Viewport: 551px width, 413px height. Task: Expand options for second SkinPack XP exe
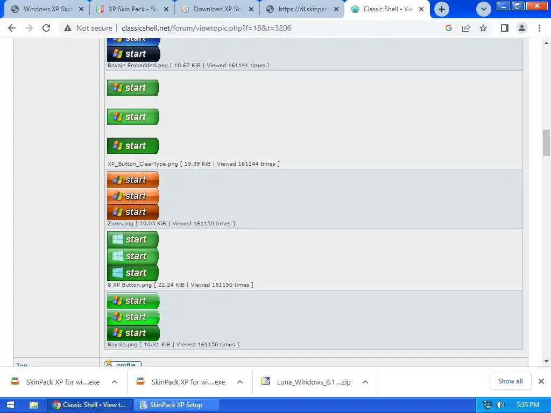click(x=240, y=382)
